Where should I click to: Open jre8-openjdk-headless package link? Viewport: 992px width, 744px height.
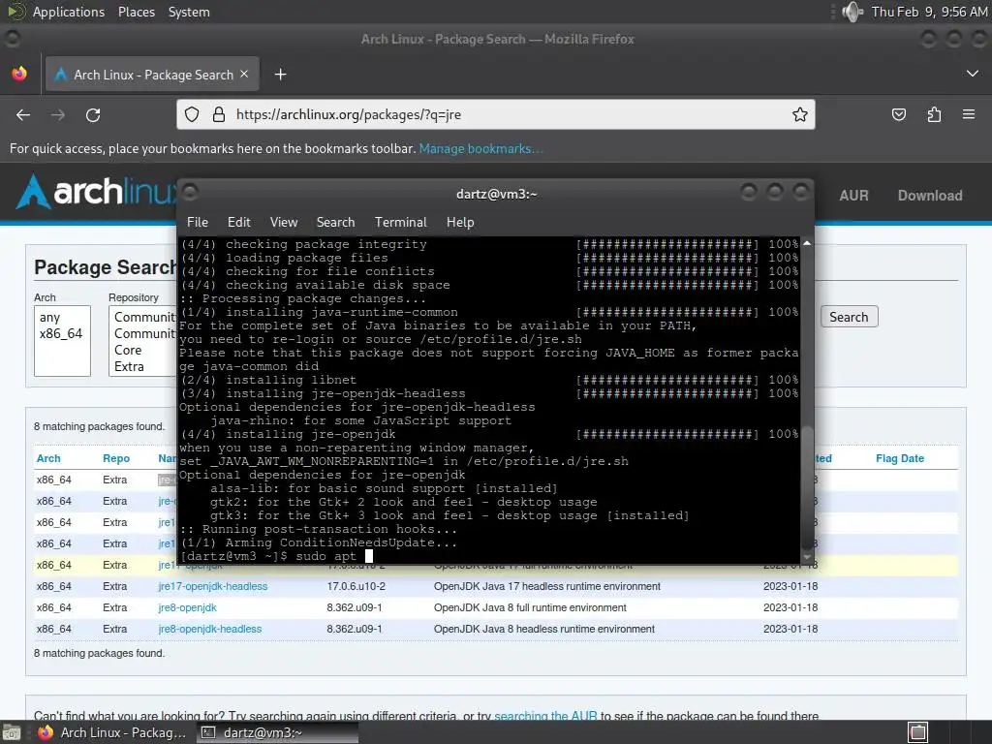210,629
